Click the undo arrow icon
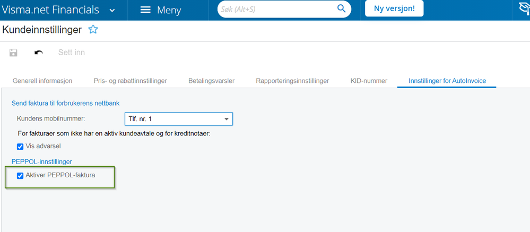The image size is (530, 232). pyautogui.click(x=39, y=53)
